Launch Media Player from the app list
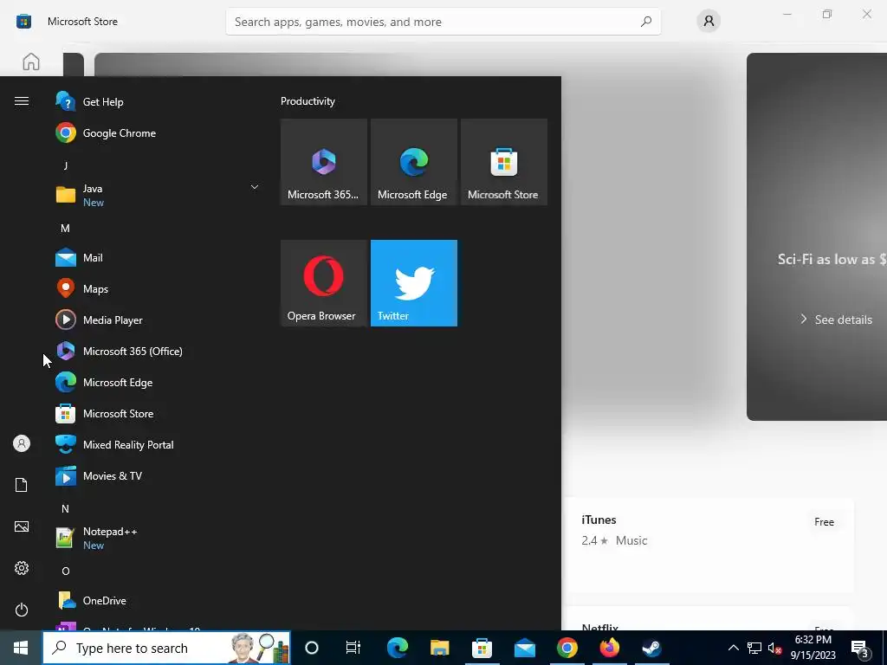This screenshot has width=887, height=665. [158, 320]
